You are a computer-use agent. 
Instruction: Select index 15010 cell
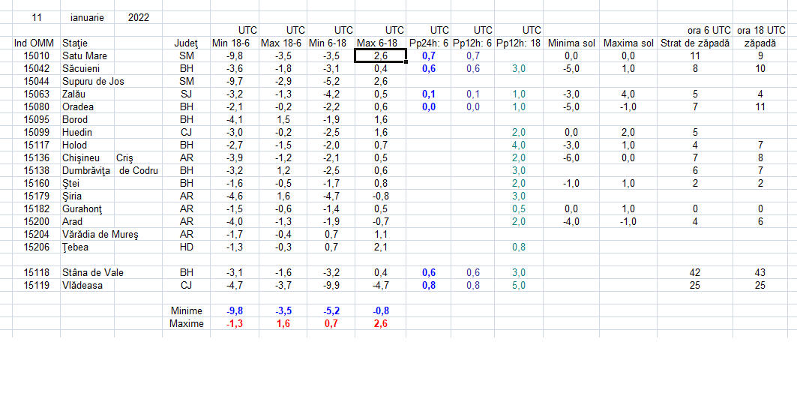click(x=36, y=56)
